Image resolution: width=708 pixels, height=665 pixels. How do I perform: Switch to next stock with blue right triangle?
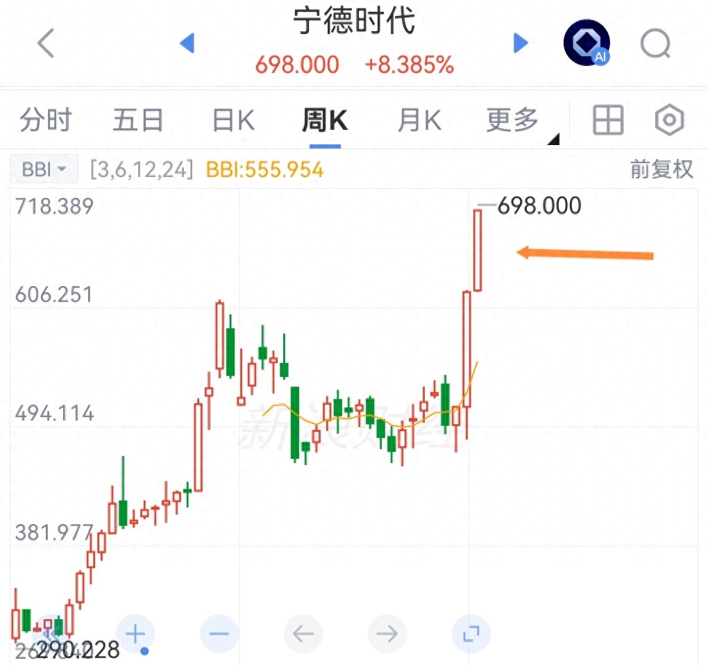coord(521,43)
